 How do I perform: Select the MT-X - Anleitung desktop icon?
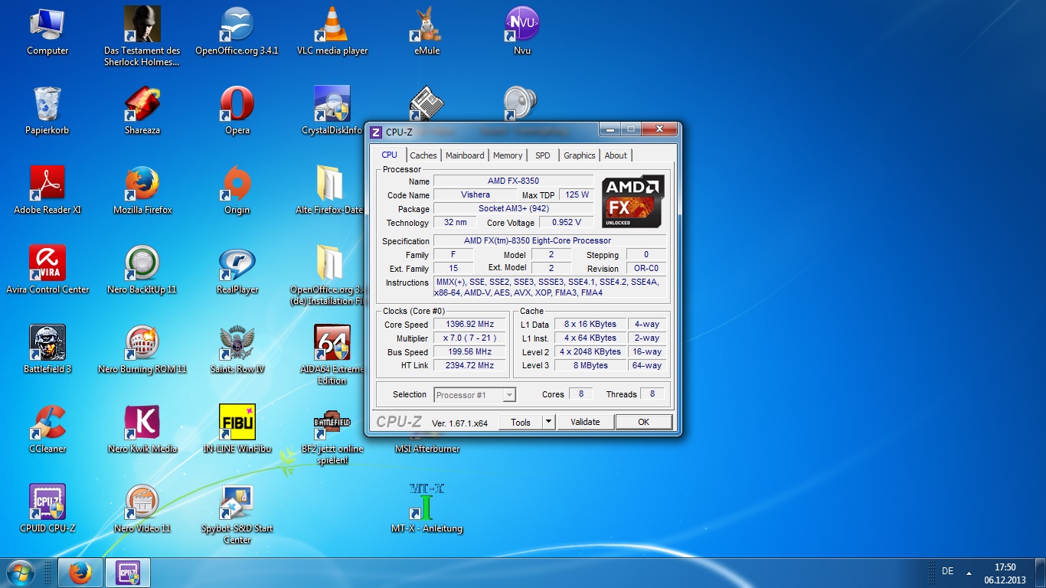427,510
